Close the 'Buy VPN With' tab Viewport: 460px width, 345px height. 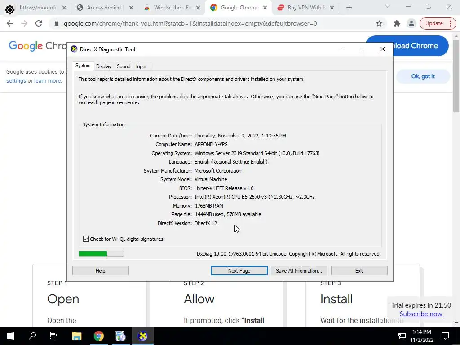click(x=332, y=8)
